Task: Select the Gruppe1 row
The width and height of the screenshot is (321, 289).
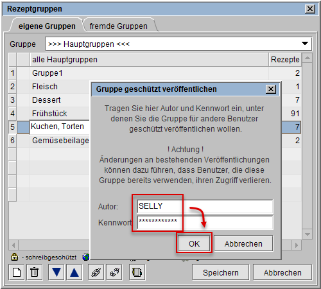Action: point(155,73)
